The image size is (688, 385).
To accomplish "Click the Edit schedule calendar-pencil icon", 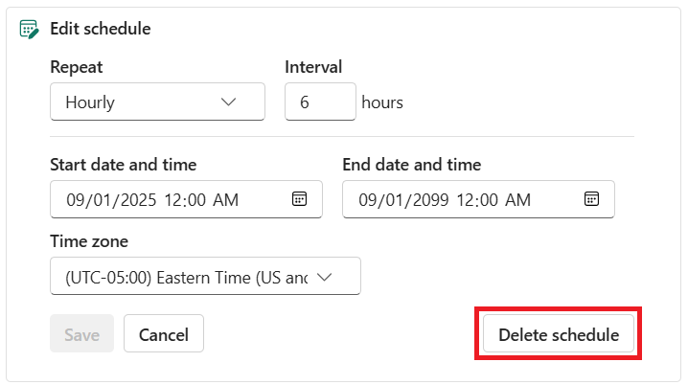I will (29, 29).
